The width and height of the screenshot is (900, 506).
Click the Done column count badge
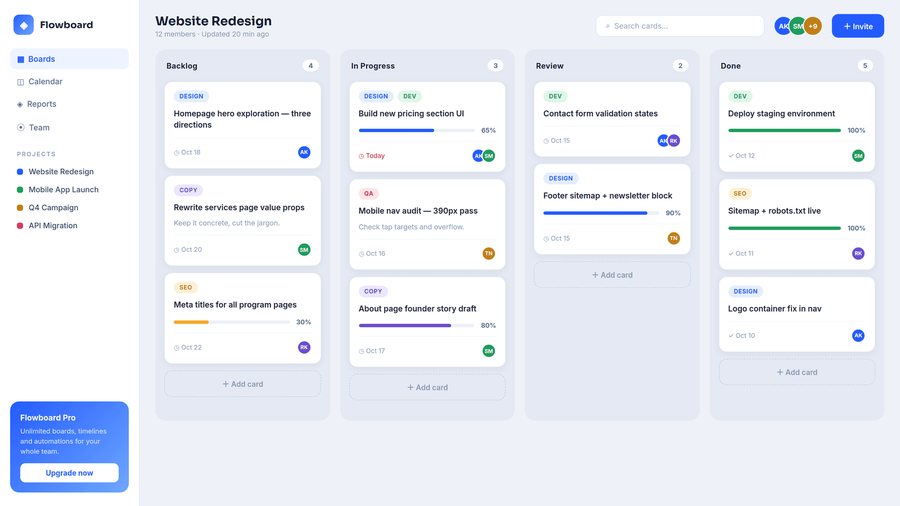[865, 66]
